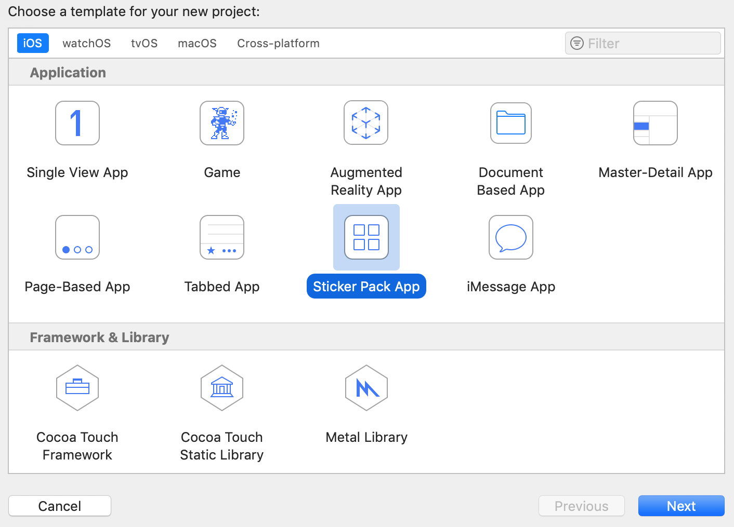Choose the Page-Based App dots icon
The width and height of the screenshot is (734, 527).
point(77,237)
